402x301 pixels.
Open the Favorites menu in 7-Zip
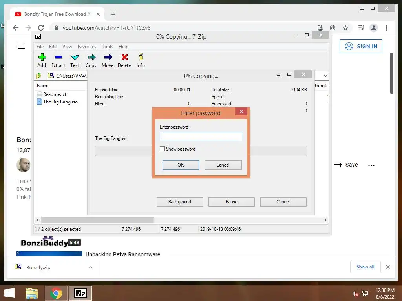click(x=87, y=47)
